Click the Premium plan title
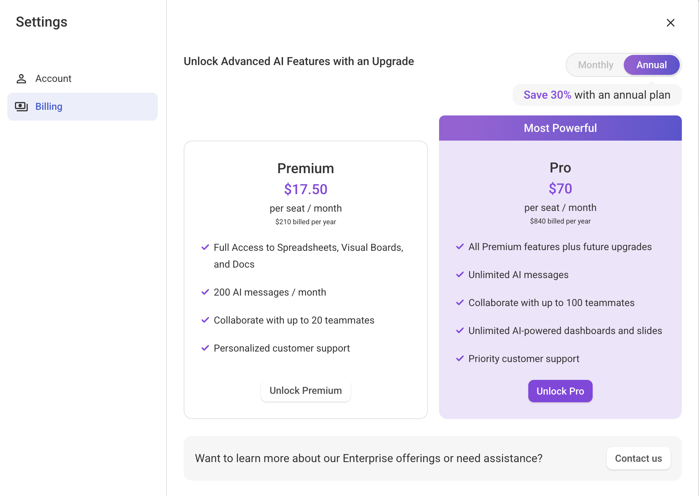Image resolution: width=699 pixels, height=496 pixels. tap(305, 168)
